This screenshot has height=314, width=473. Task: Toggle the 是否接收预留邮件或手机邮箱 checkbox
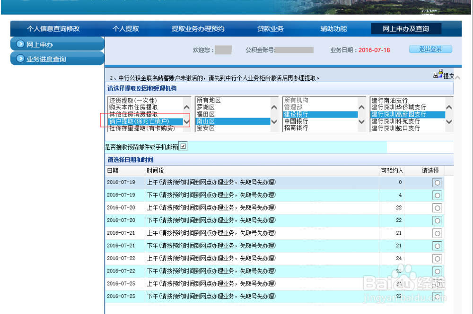point(183,146)
